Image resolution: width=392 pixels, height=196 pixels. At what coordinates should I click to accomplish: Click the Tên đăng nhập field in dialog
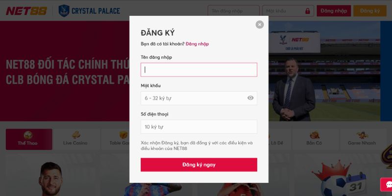(199, 70)
